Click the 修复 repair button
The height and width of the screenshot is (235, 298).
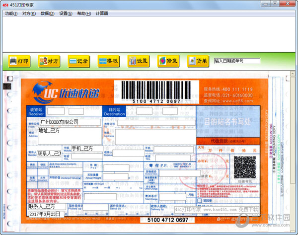point(168,61)
